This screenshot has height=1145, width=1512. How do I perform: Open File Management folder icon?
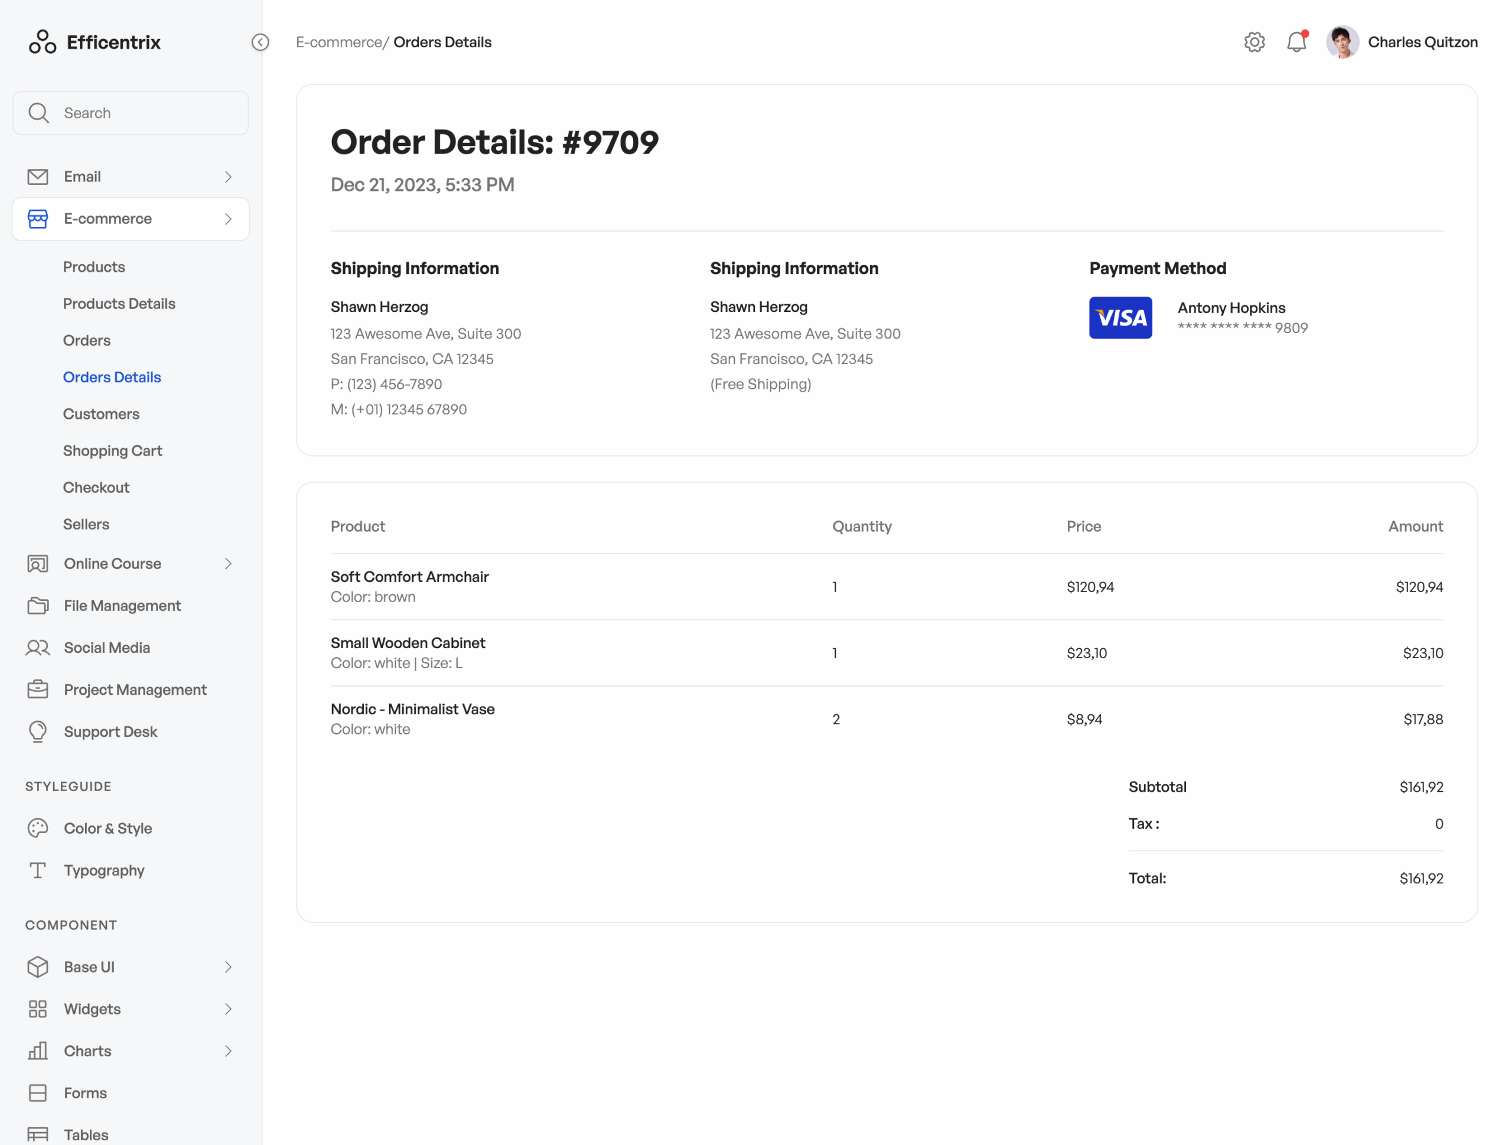pos(38,606)
